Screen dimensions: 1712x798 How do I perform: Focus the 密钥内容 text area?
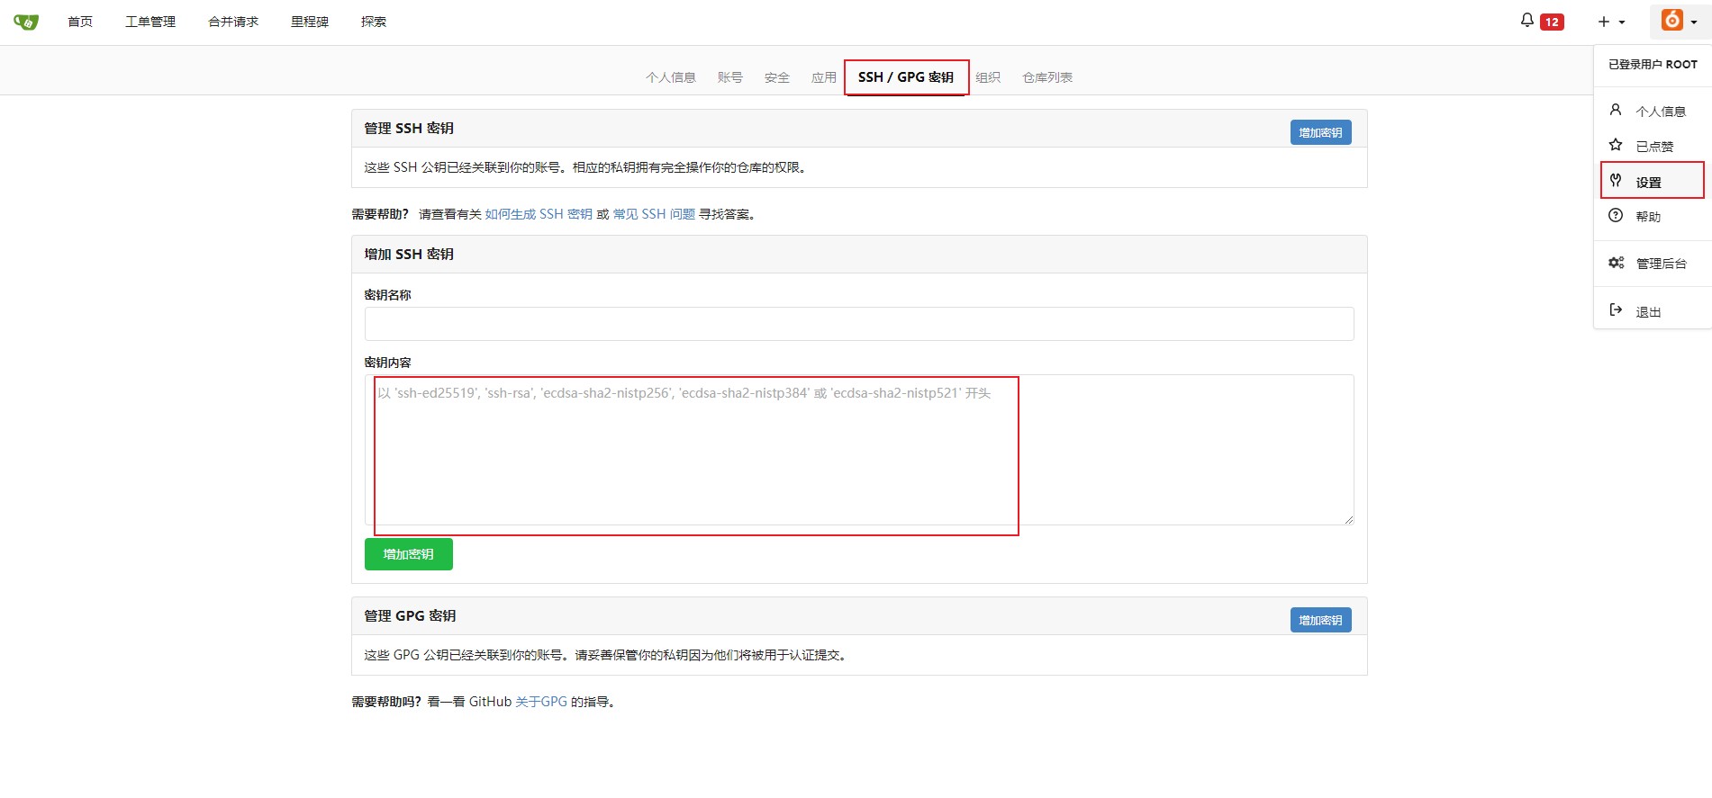click(859, 450)
